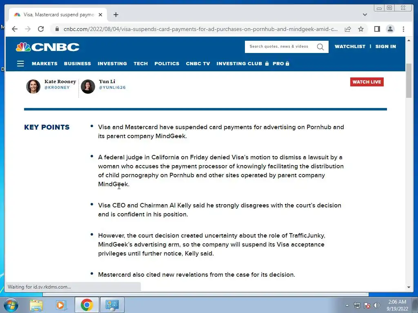Open Yun Li's author page
This screenshot has width=418, height=313.
click(x=107, y=82)
